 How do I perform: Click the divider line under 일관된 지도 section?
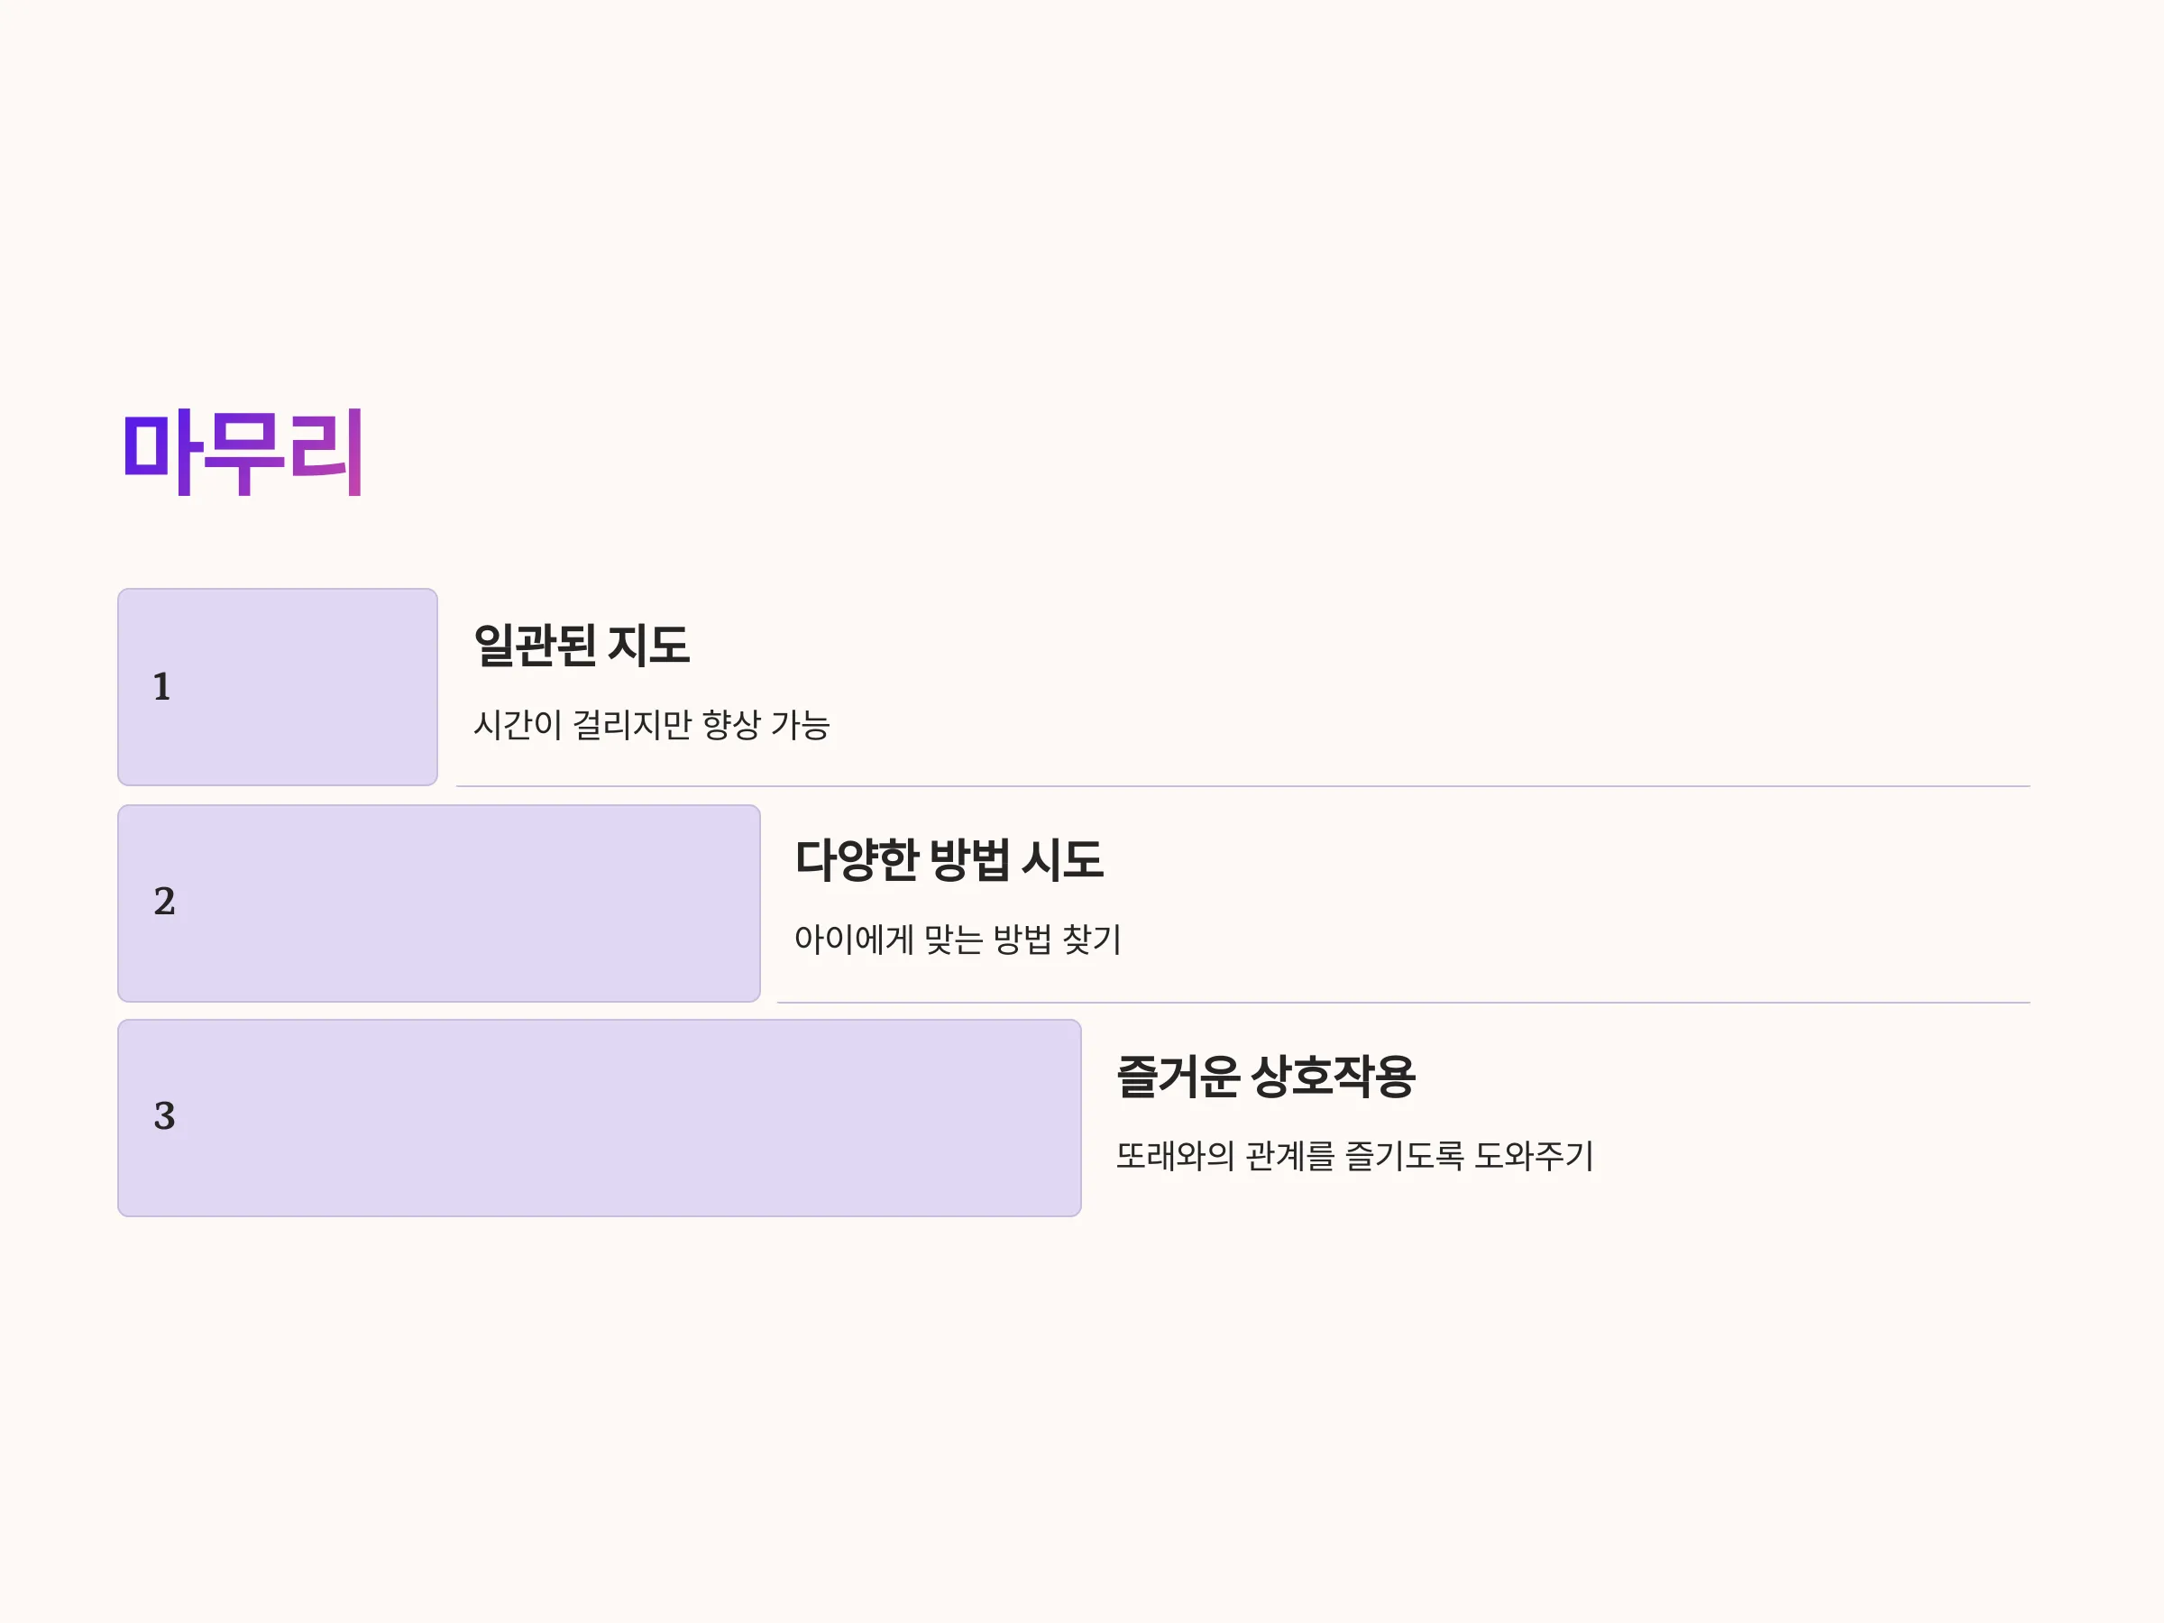(x=1242, y=785)
